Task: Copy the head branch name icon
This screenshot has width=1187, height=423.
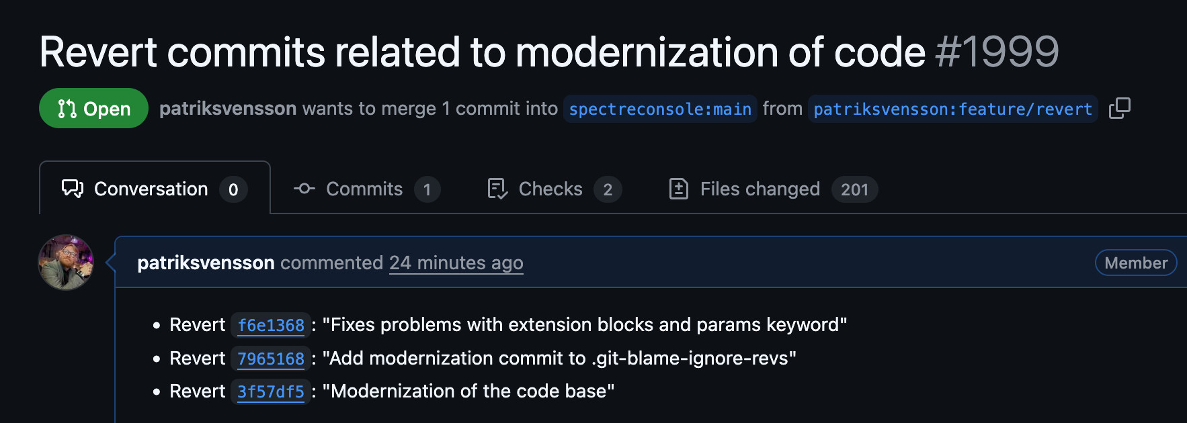Action: pos(1119,108)
